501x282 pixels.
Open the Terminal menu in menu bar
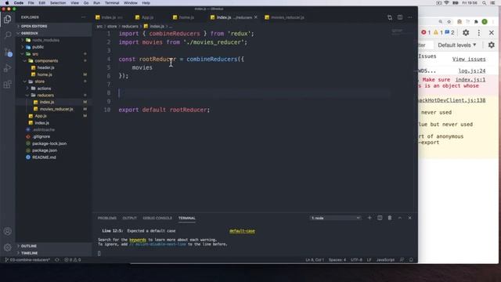(112, 3)
